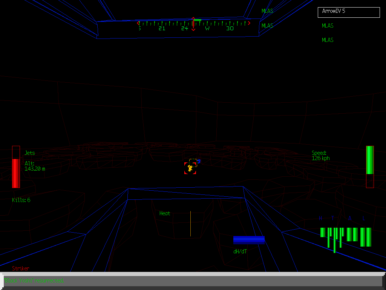Select the ArrowIV 5 weapon box
The width and height of the screenshot is (386, 290).
pos(349,12)
